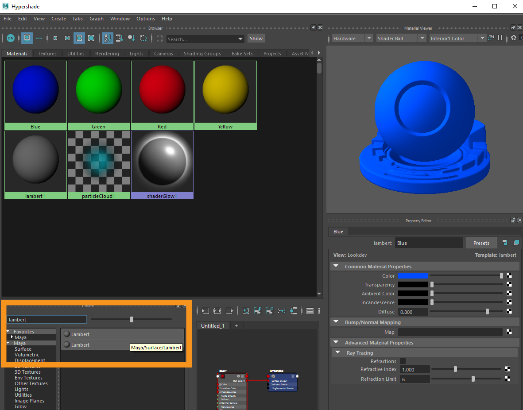Click the Incandescence map checker button
Image resolution: width=523 pixels, height=410 pixels.
(x=509, y=302)
